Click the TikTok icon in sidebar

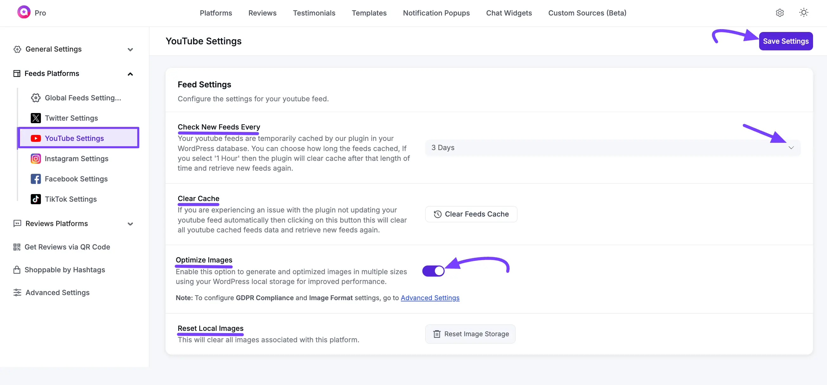[x=36, y=199]
